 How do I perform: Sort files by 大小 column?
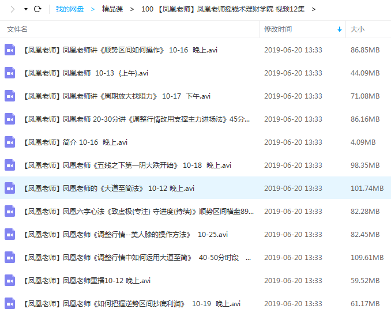[x=358, y=29]
